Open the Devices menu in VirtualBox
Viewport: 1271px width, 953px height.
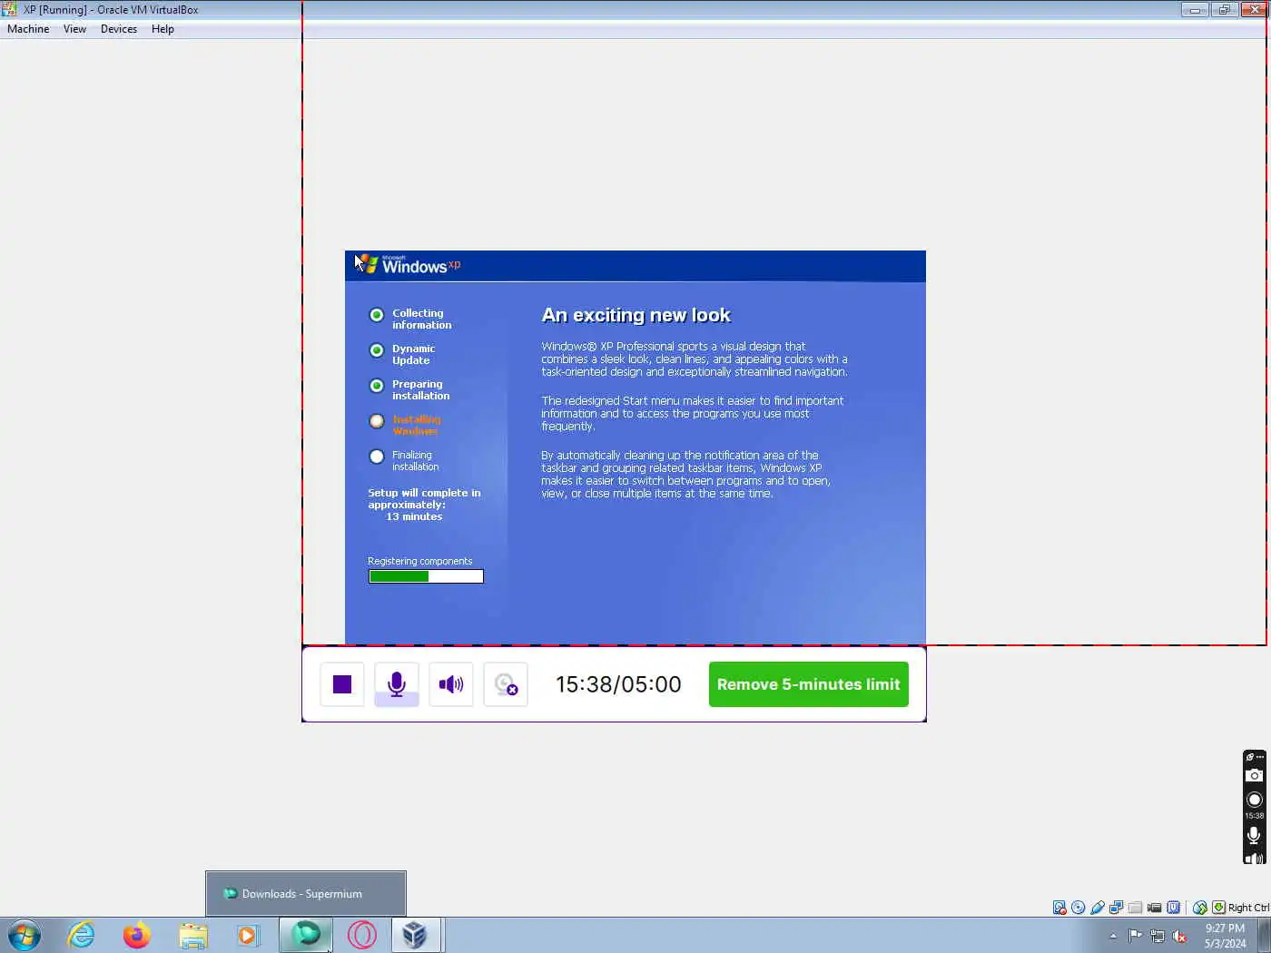click(119, 29)
